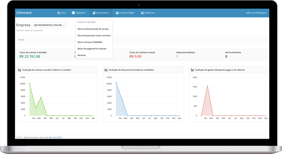The image size is (282, 154).
Task: Click the Home breadcrumb
Action: click(x=21, y=40)
